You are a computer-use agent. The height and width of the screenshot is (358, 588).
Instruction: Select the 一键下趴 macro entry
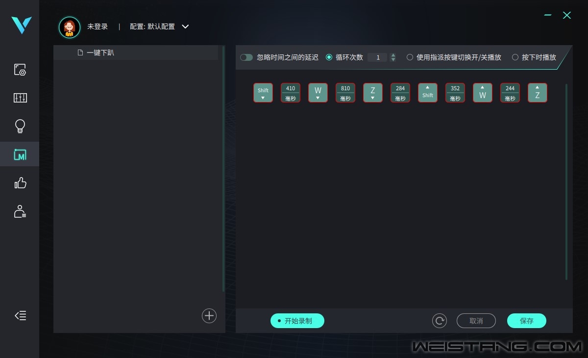[x=100, y=52]
